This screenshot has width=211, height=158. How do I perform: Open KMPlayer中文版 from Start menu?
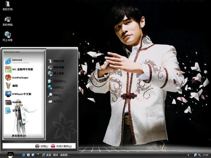tap(20, 94)
